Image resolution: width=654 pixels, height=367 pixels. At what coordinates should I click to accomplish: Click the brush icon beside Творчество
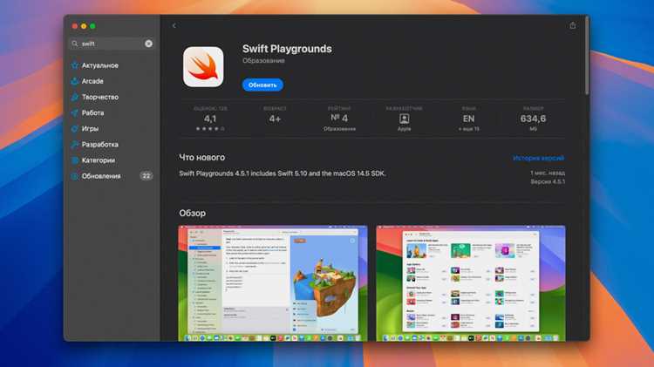(x=75, y=97)
